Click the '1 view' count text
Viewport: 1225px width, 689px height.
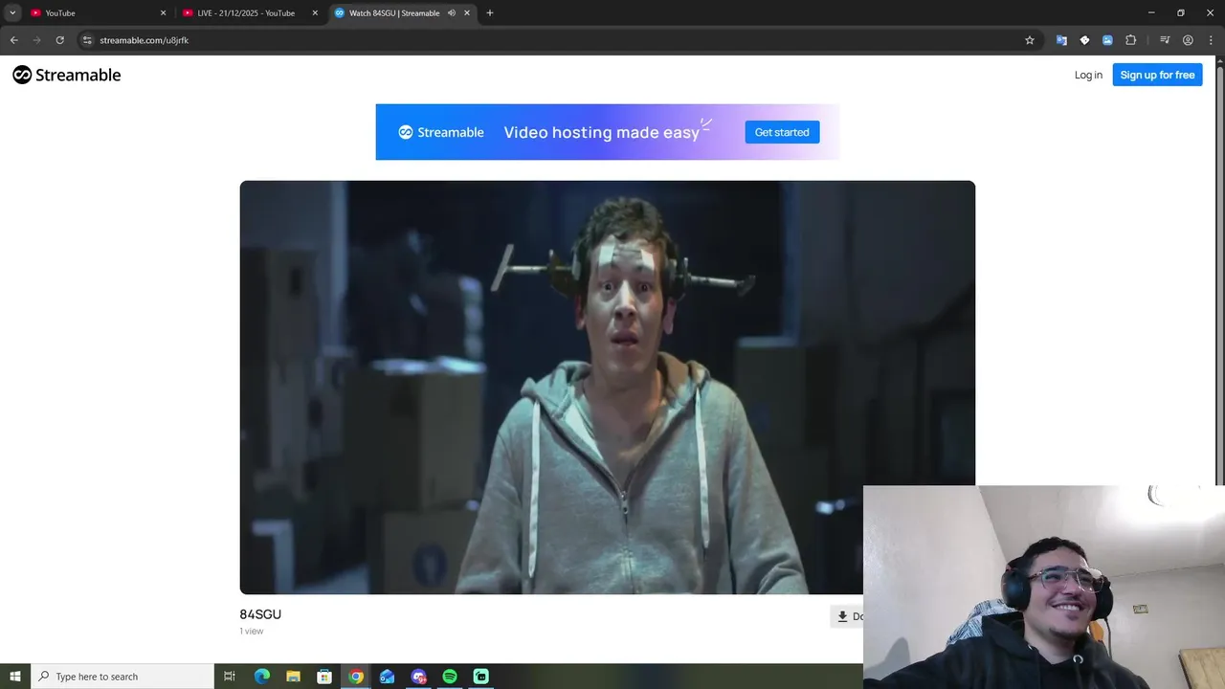click(251, 632)
